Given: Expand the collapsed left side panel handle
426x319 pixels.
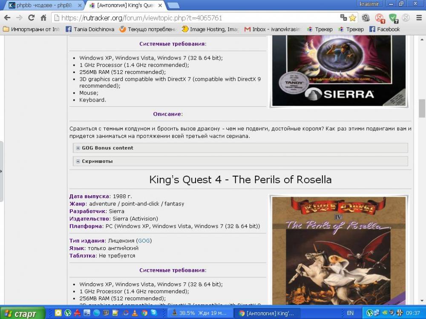Looking at the screenshot, I should [x=1, y=171].
